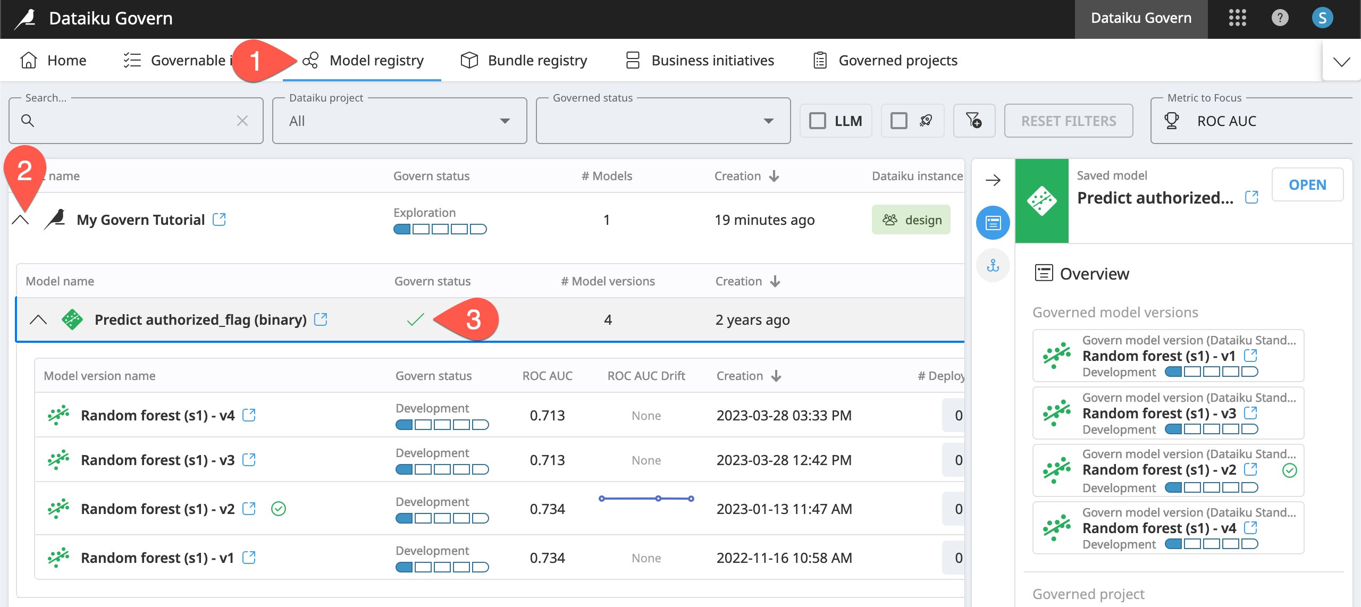This screenshot has height=607, width=1361.
Task: Open Random forest v1 external link in table
Action: pyautogui.click(x=249, y=557)
